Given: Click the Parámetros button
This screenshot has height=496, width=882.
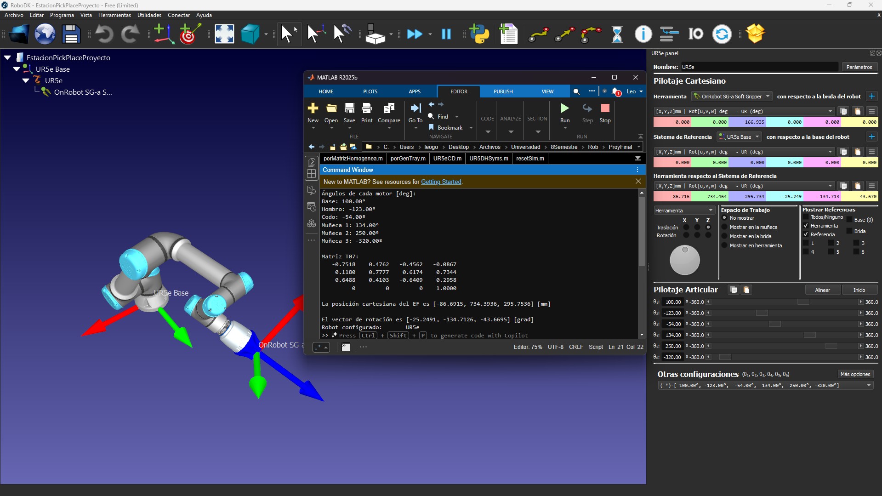Looking at the screenshot, I should point(859,67).
